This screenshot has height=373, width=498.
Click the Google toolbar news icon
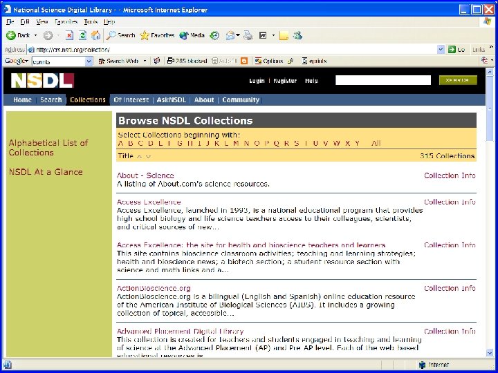coord(156,61)
